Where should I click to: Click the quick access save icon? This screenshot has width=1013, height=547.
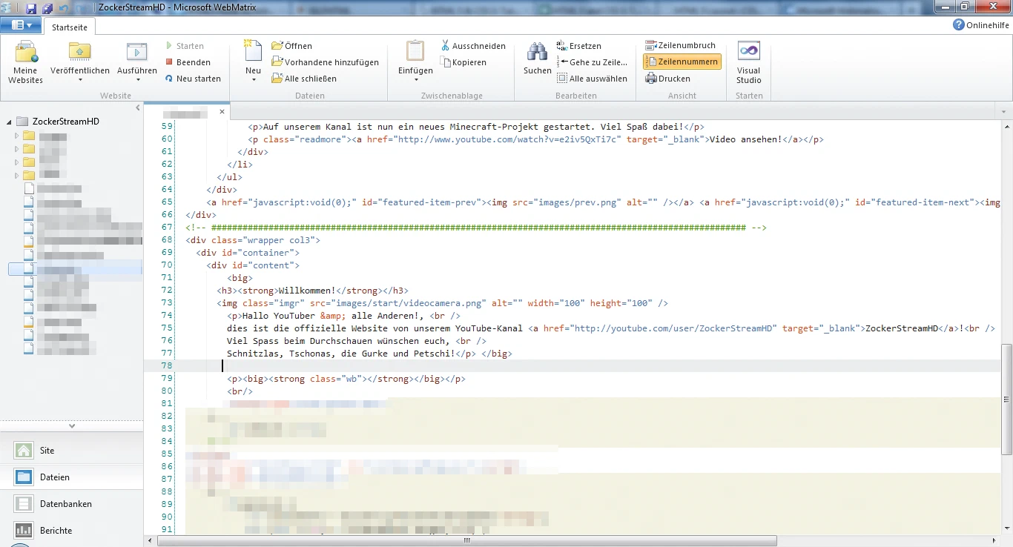31,9
